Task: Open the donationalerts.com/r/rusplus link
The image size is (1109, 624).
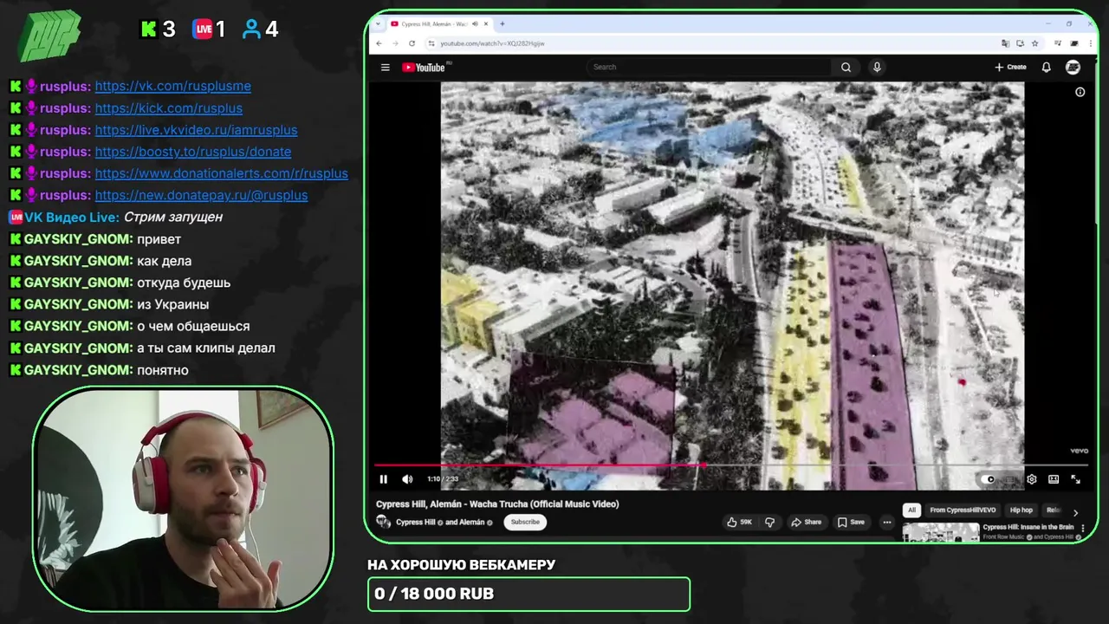Action: [222, 173]
